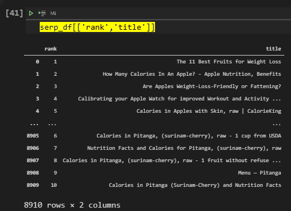Select 'Are Apples Weight-Loss-Friendly or Fattening?' cell
The height and width of the screenshot is (211, 291).
click(x=212, y=86)
